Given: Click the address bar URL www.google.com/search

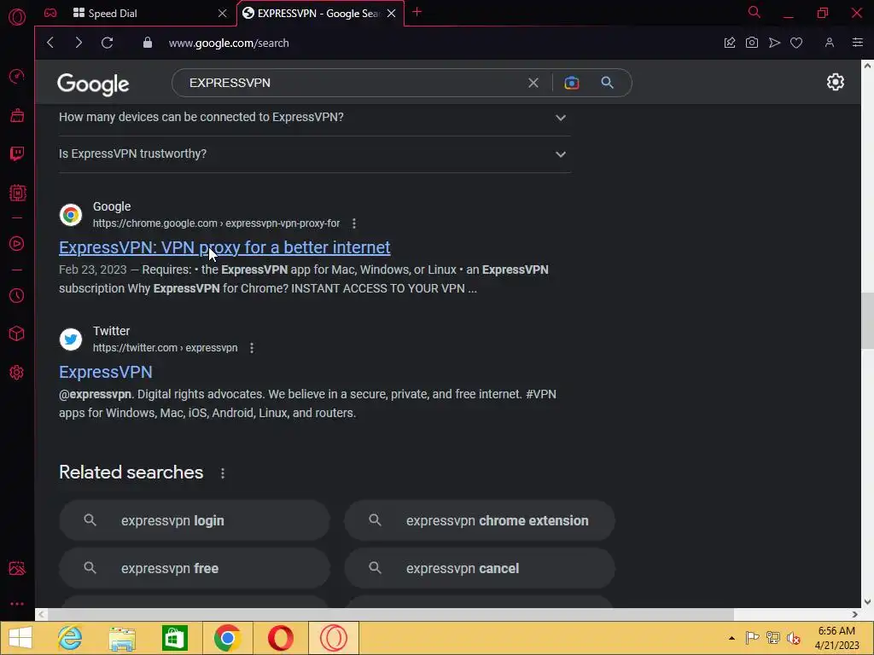Looking at the screenshot, I should [x=229, y=43].
